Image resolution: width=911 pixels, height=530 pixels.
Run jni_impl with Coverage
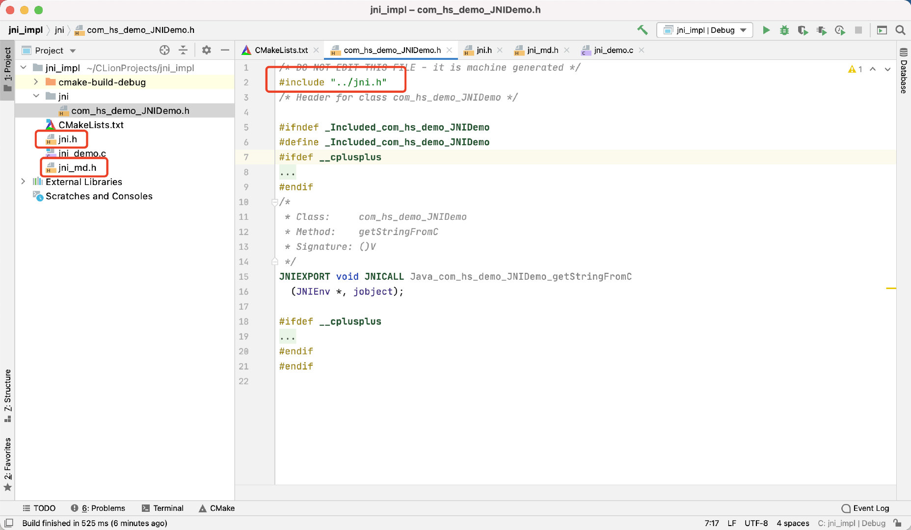803,30
